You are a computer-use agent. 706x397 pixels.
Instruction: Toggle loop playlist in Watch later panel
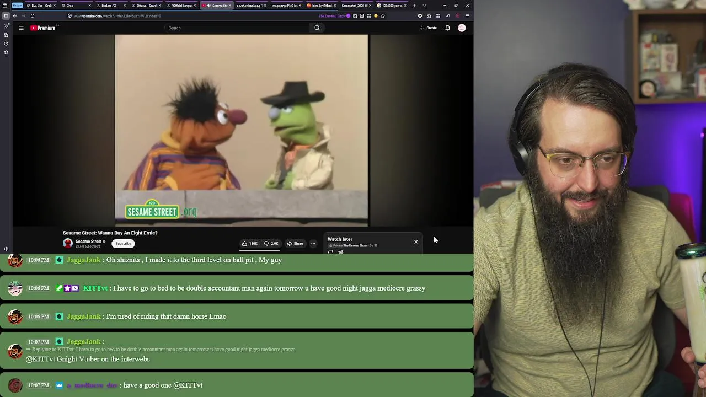330,253
